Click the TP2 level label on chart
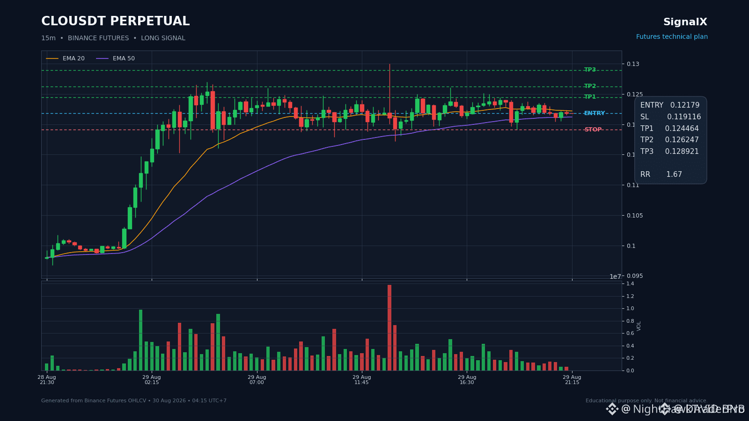 pos(590,86)
